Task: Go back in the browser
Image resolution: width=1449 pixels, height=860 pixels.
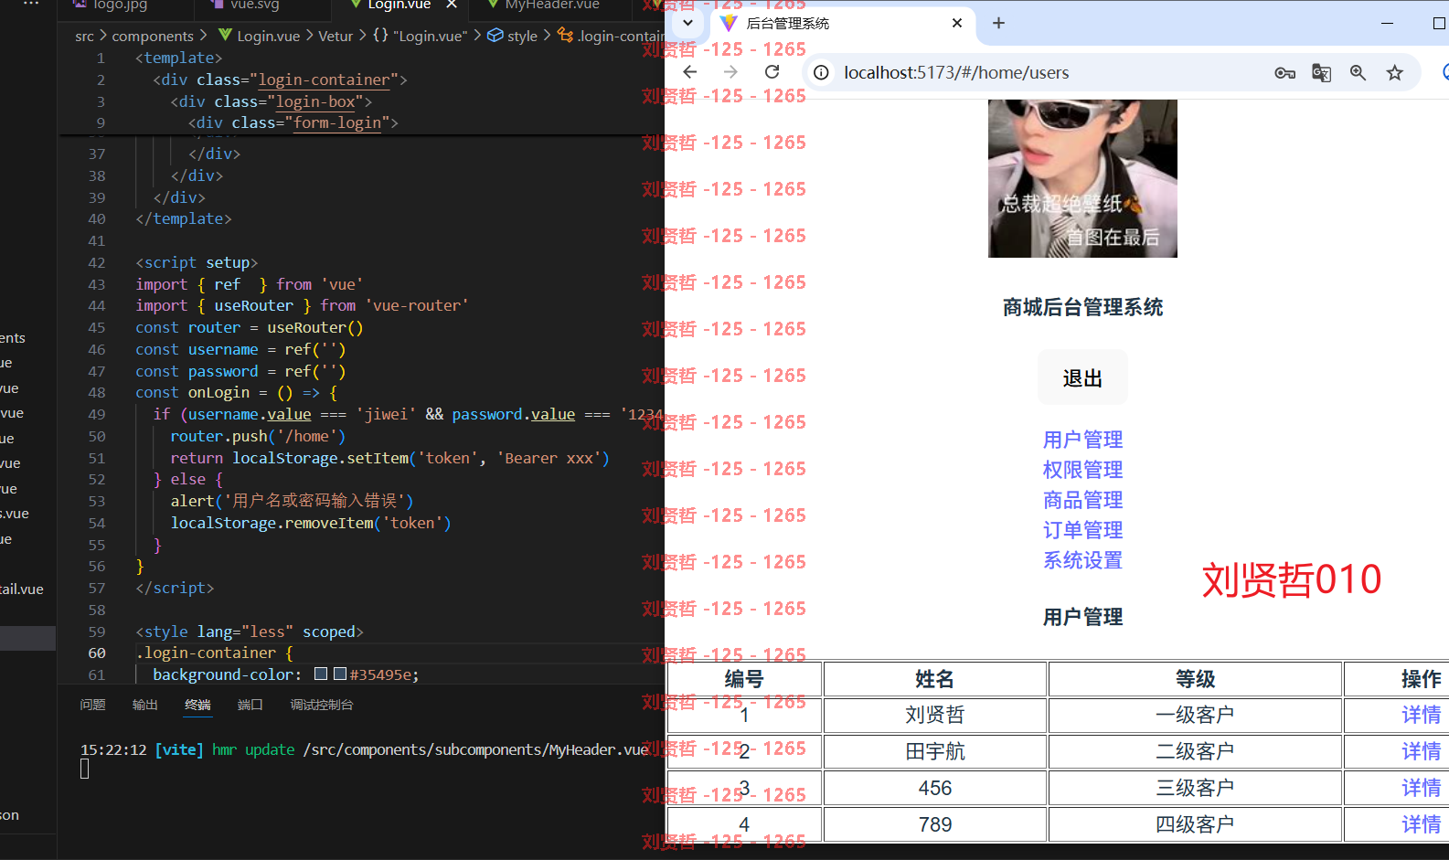Action: point(690,72)
